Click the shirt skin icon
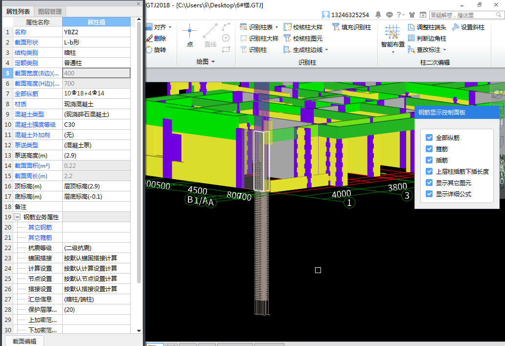Viewport: 505px width, 346px height. (x=412, y=15)
